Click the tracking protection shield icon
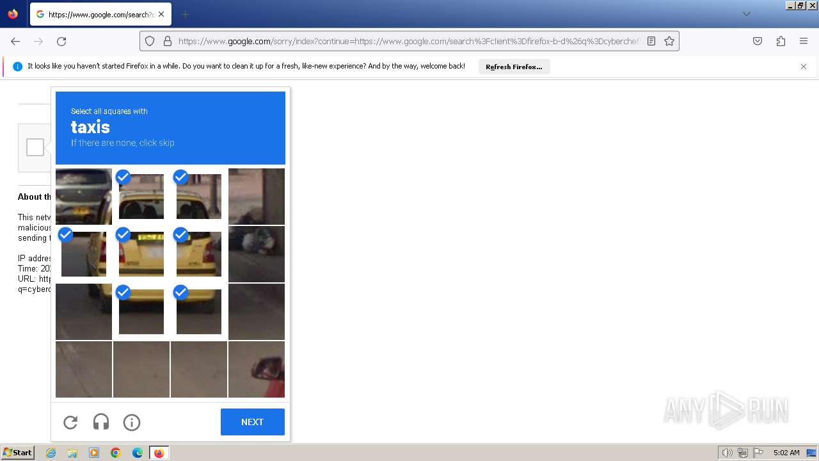 (x=150, y=41)
